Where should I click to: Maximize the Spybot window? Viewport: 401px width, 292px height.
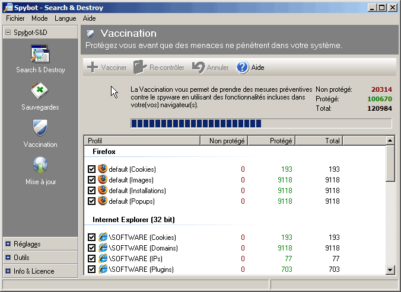click(381, 8)
